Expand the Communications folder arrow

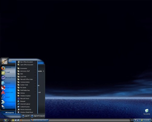35,82
